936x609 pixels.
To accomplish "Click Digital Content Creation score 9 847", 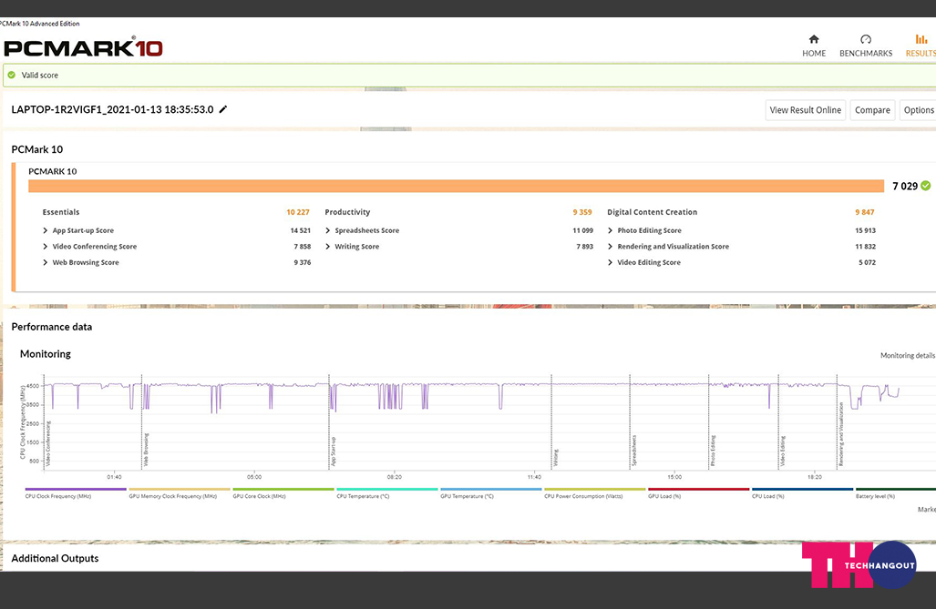I will [864, 212].
